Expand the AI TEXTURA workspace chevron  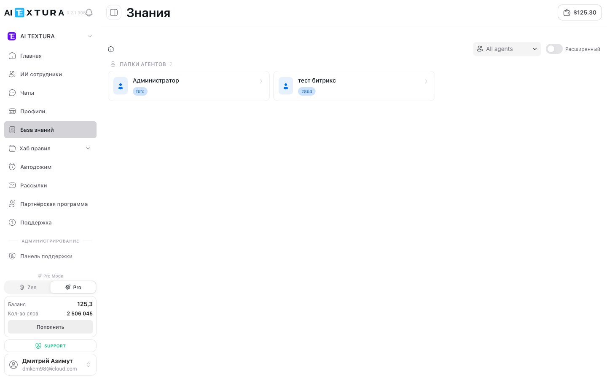(x=89, y=36)
